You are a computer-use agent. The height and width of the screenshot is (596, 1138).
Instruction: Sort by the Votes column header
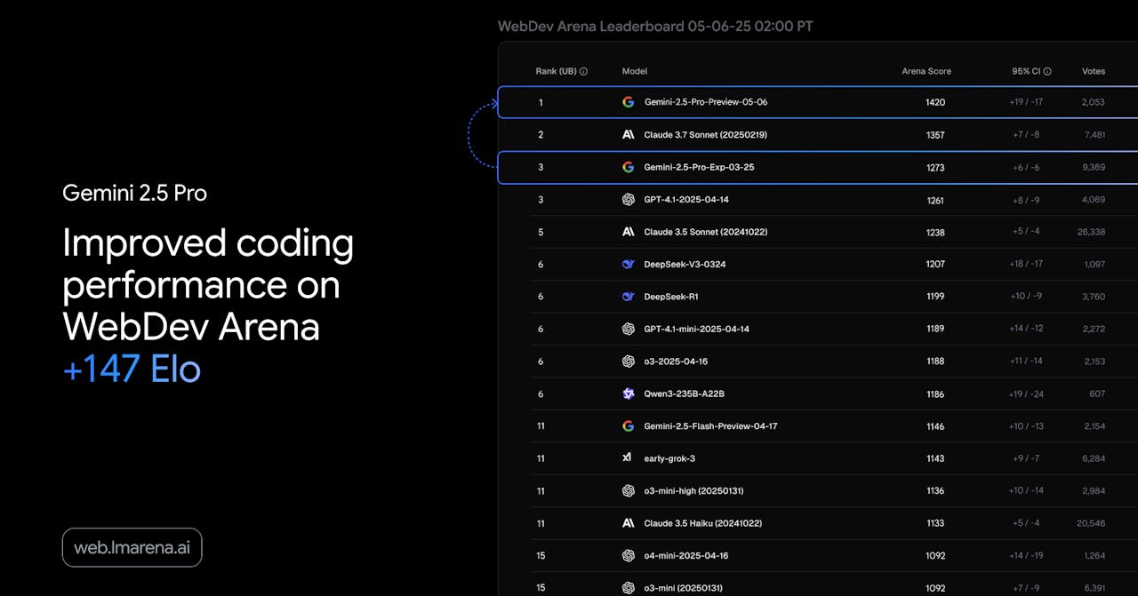(1094, 71)
